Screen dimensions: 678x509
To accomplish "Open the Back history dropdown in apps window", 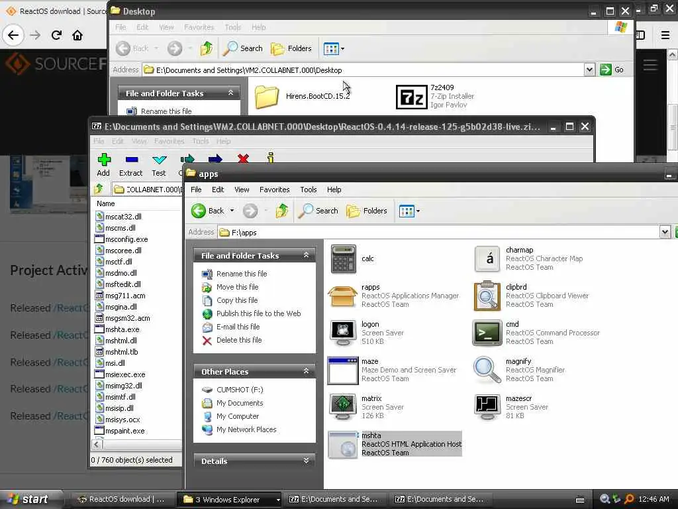I will pos(232,211).
